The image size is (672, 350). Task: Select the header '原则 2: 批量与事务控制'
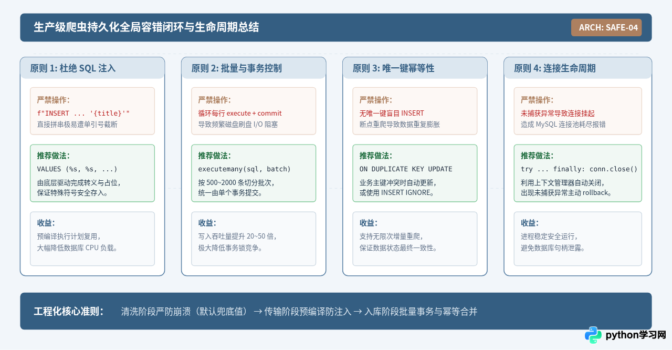point(236,68)
